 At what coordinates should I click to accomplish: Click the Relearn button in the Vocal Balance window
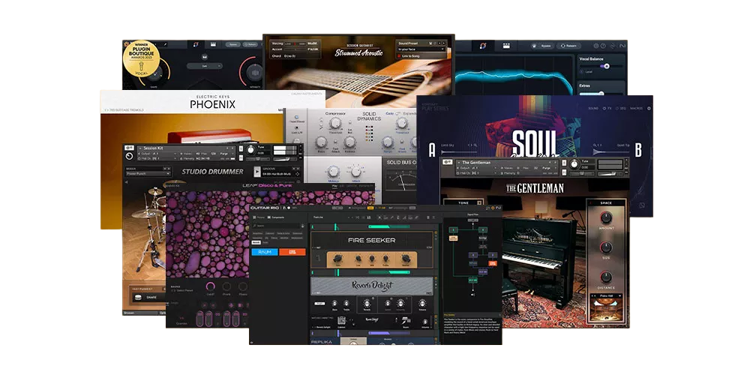[x=568, y=46]
